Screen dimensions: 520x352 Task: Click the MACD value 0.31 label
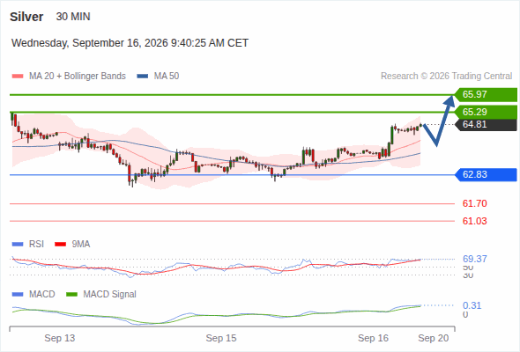point(472,305)
